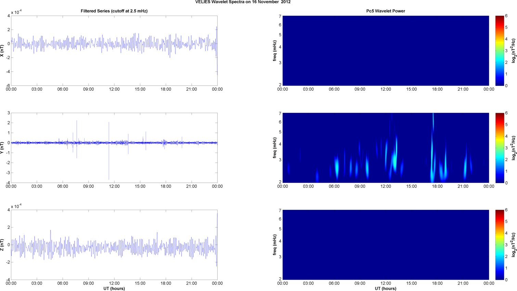Click inside the X component filtered series plot
Screen dimensions: 517x291
(114, 51)
